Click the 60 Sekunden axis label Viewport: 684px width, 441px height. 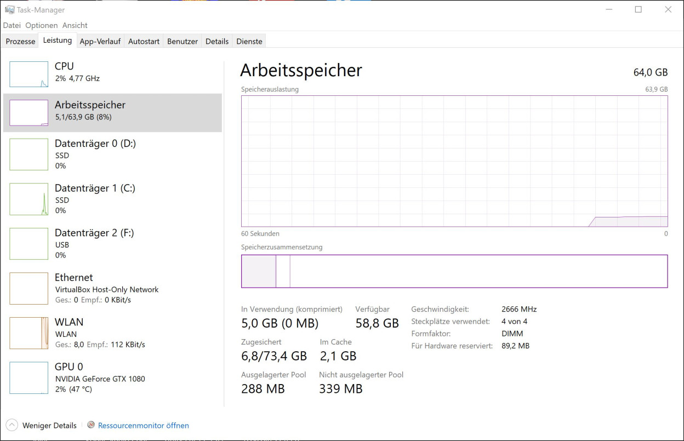coord(260,233)
